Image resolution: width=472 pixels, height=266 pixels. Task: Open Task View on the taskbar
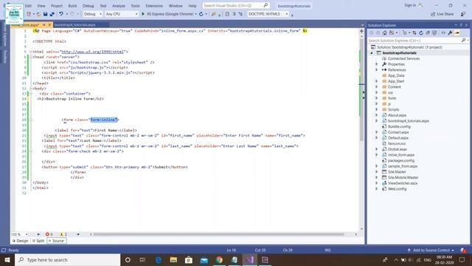pyautogui.click(x=142, y=259)
